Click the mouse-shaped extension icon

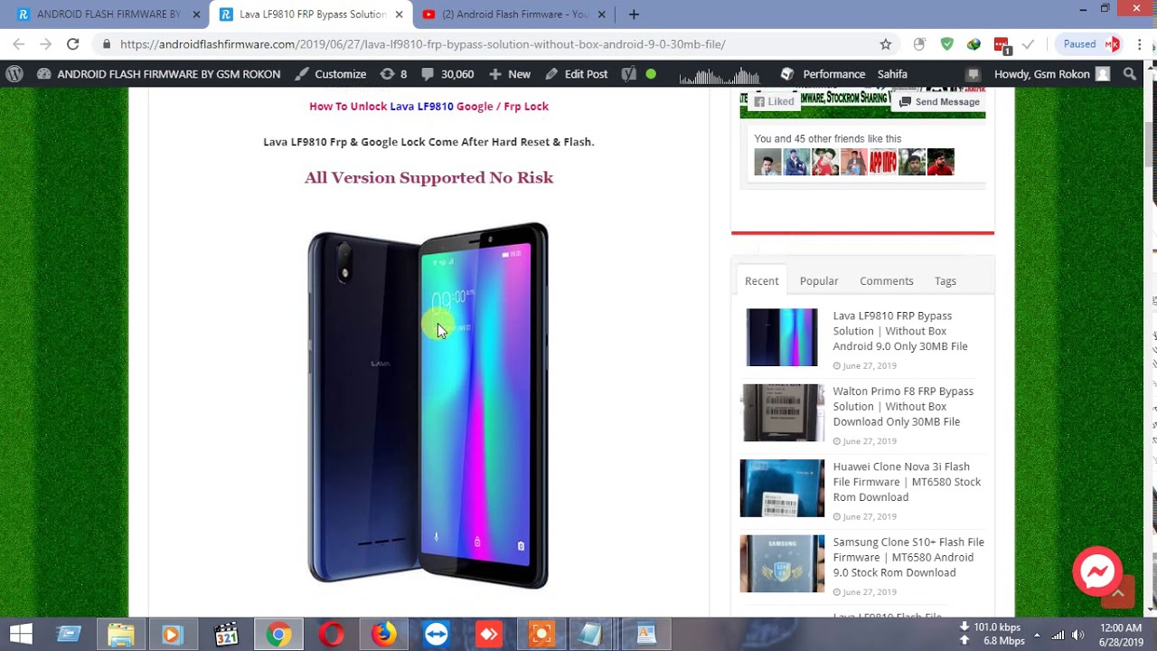pos(919,44)
